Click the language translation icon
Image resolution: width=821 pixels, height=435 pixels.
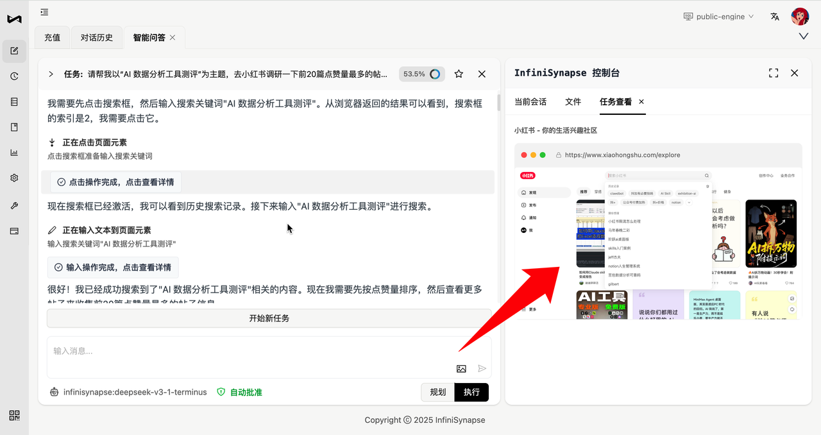(775, 17)
